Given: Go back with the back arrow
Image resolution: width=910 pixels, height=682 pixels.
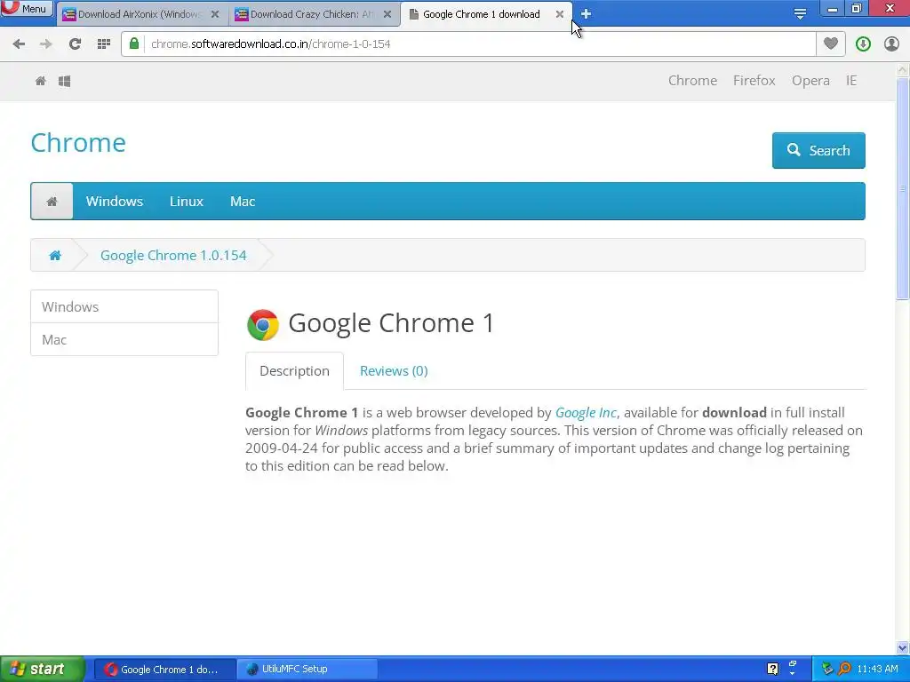Looking at the screenshot, I should [x=19, y=44].
